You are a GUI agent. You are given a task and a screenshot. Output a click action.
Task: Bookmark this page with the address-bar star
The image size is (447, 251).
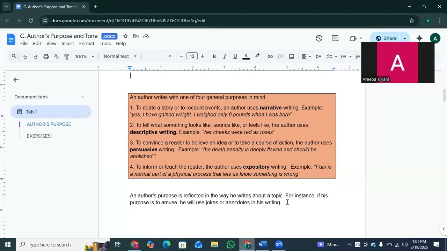tap(412, 21)
